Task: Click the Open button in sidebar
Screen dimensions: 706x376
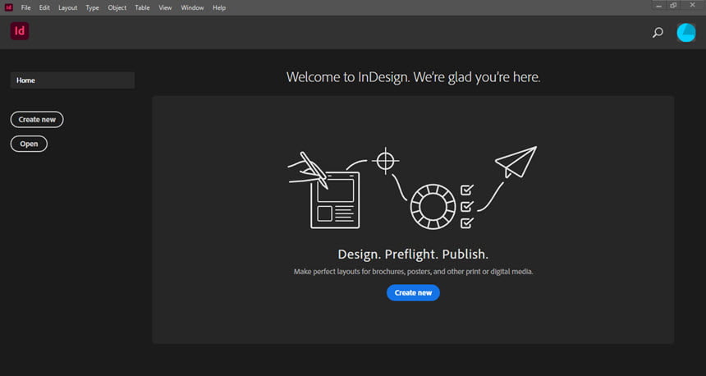Action: (29, 144)
